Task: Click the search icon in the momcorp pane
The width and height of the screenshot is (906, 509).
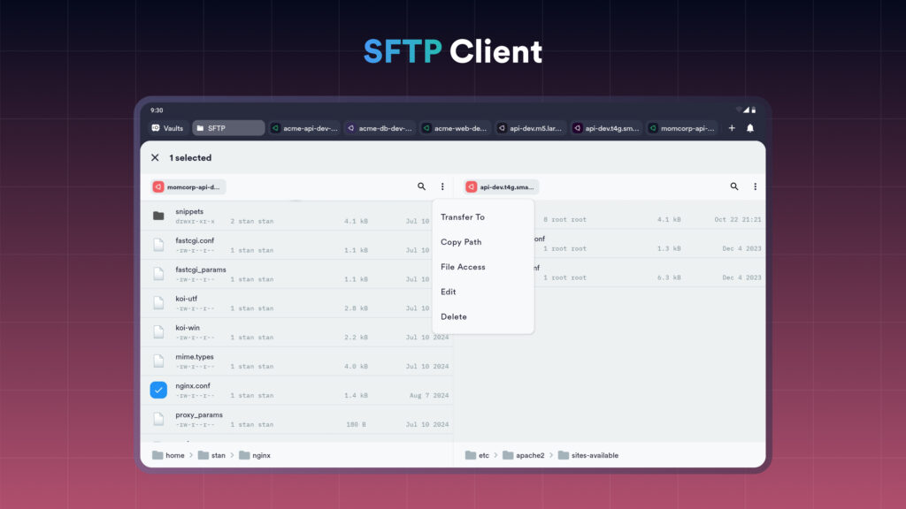Action: (x=422, y=186)
